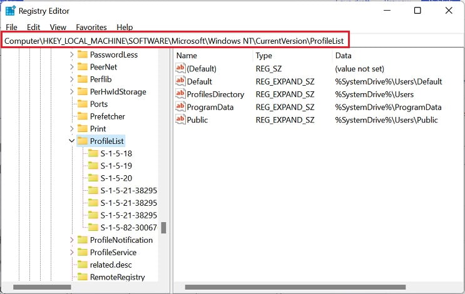Screen dimensions: 465x294
Task: Click the Public value string icon
Action: pos(180,119)
